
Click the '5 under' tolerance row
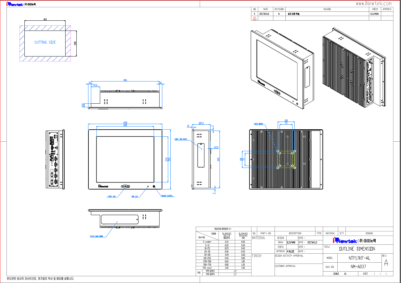click(223, 242)
